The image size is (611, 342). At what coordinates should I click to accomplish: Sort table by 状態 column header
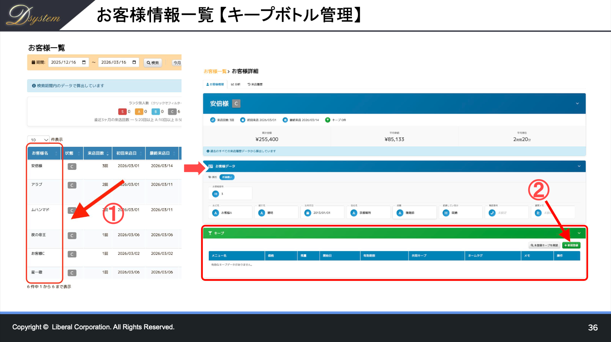click(73, 153)
